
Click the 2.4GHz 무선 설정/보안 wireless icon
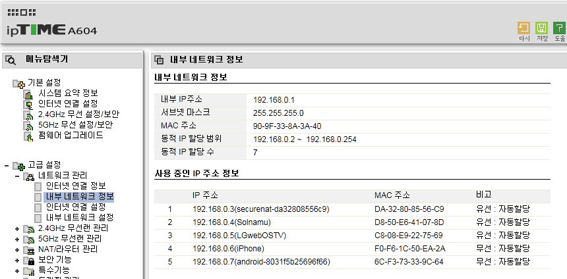point(28,116)
